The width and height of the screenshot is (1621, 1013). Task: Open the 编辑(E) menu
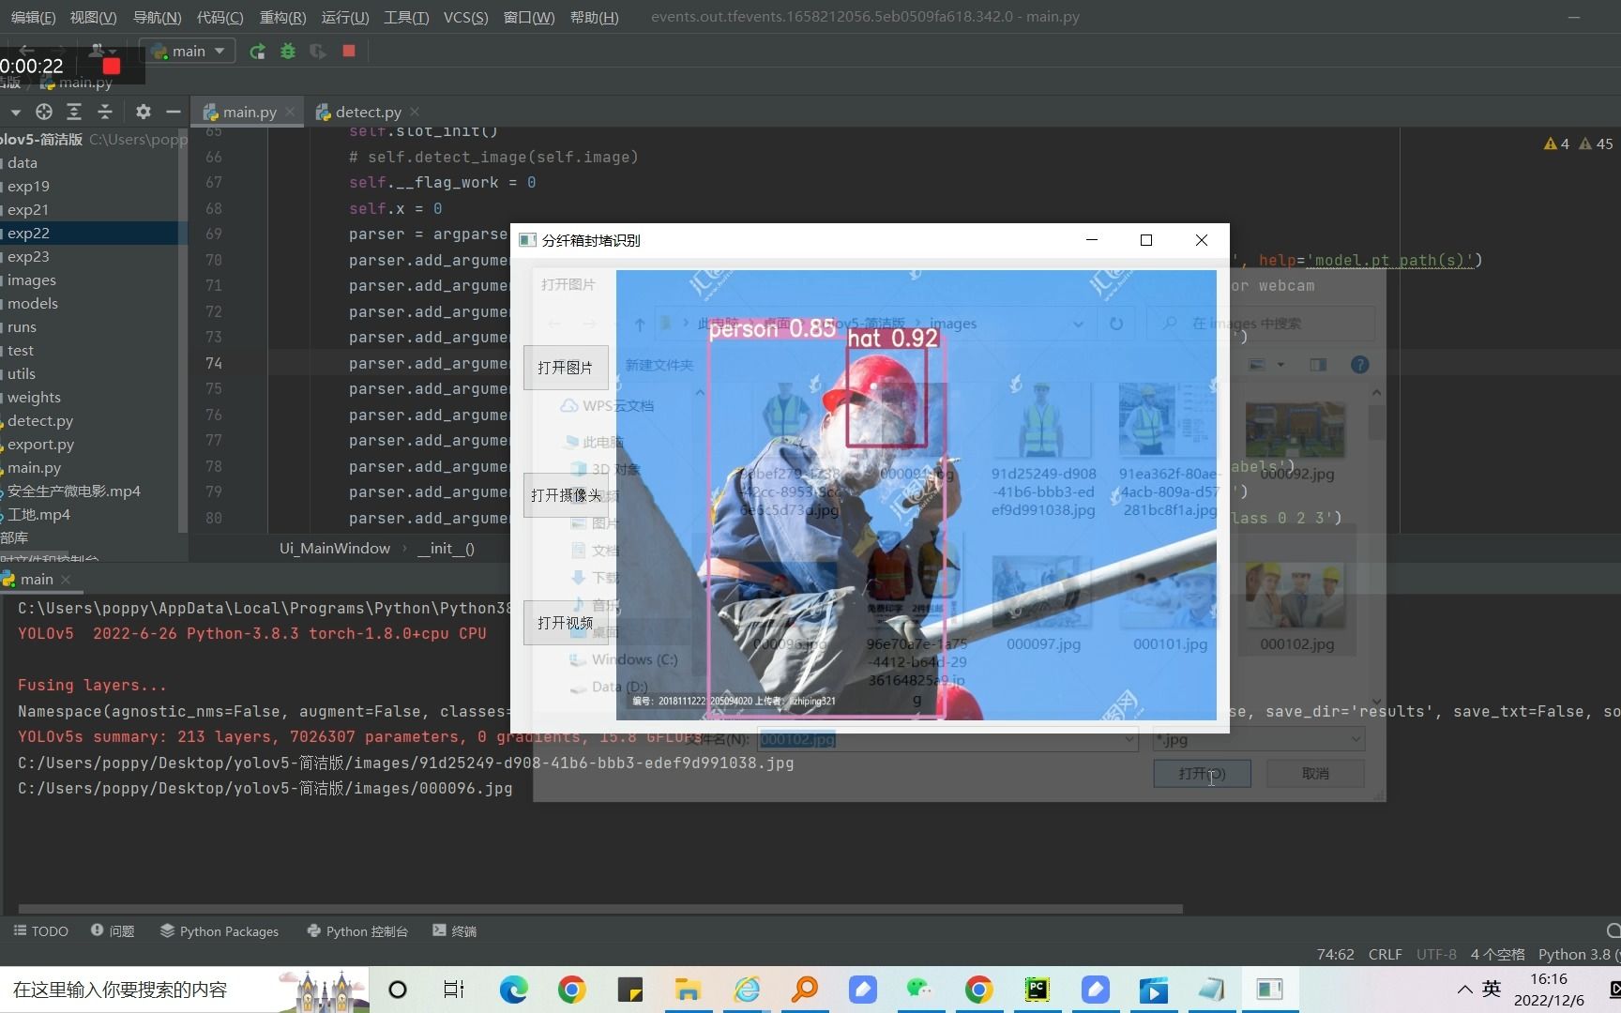(33, 17)
